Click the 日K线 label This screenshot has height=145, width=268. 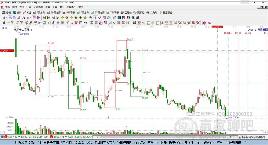[x=4, y=28]
